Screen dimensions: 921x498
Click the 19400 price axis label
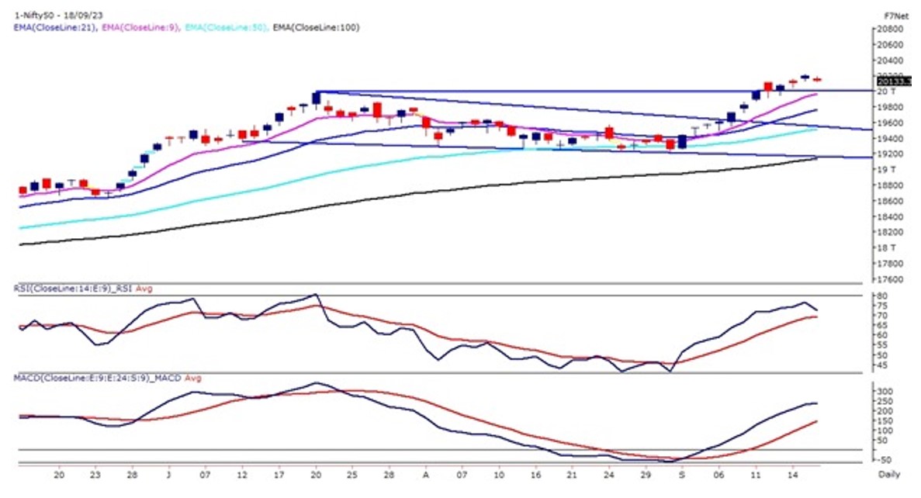click(891, 139)
